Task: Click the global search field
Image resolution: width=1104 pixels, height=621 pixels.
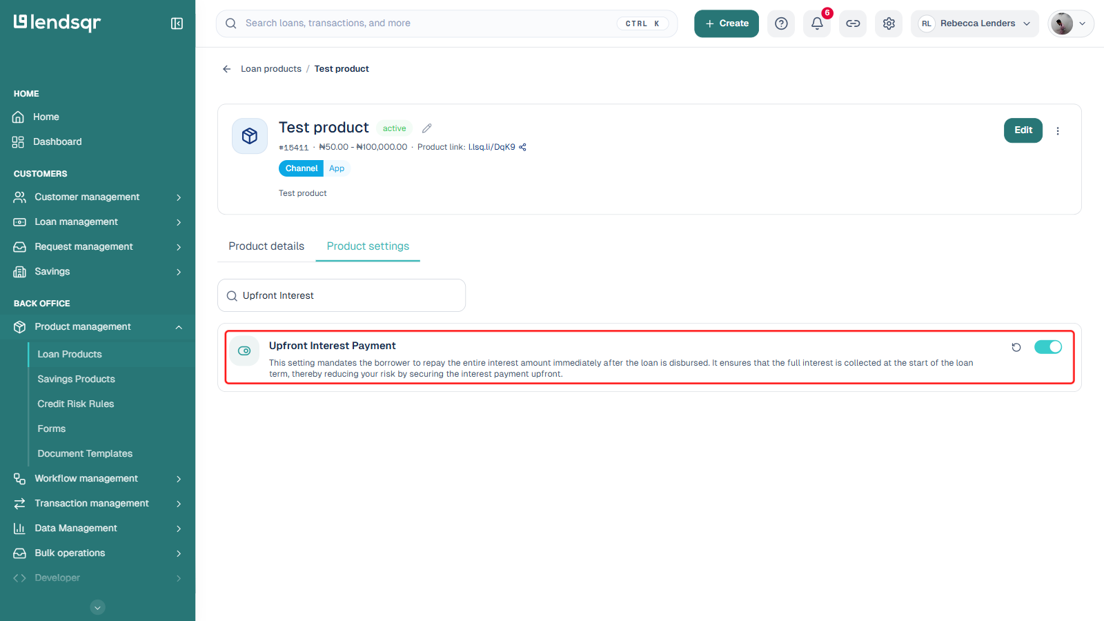Action: (x=447, y=23)
